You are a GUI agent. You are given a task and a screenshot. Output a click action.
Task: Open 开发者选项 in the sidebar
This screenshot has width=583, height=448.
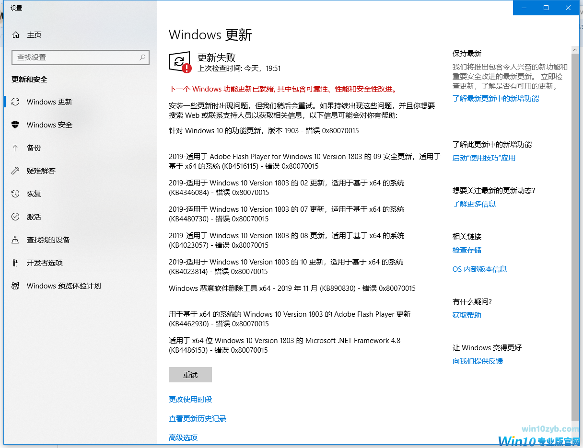click(45, 263)
